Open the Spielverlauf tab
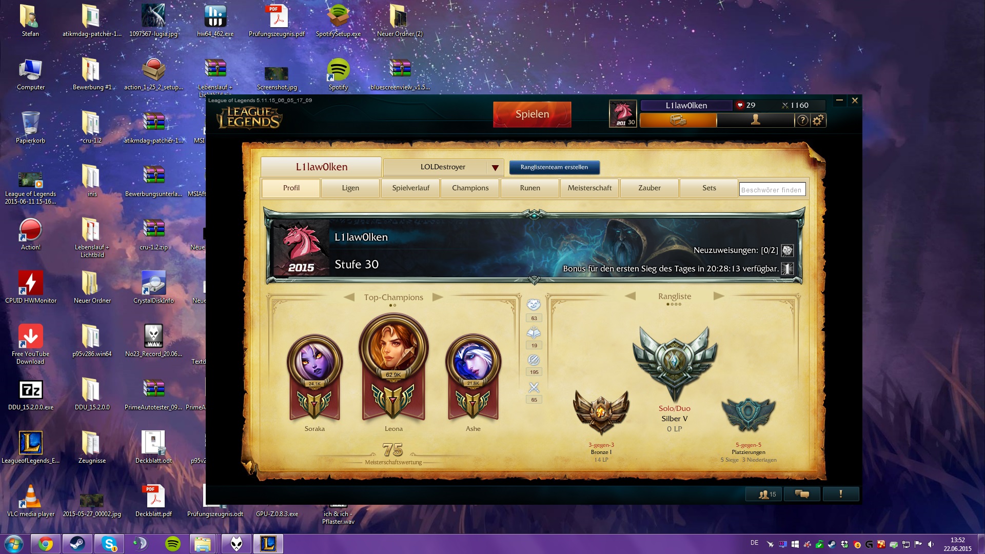 pos(410,188)
